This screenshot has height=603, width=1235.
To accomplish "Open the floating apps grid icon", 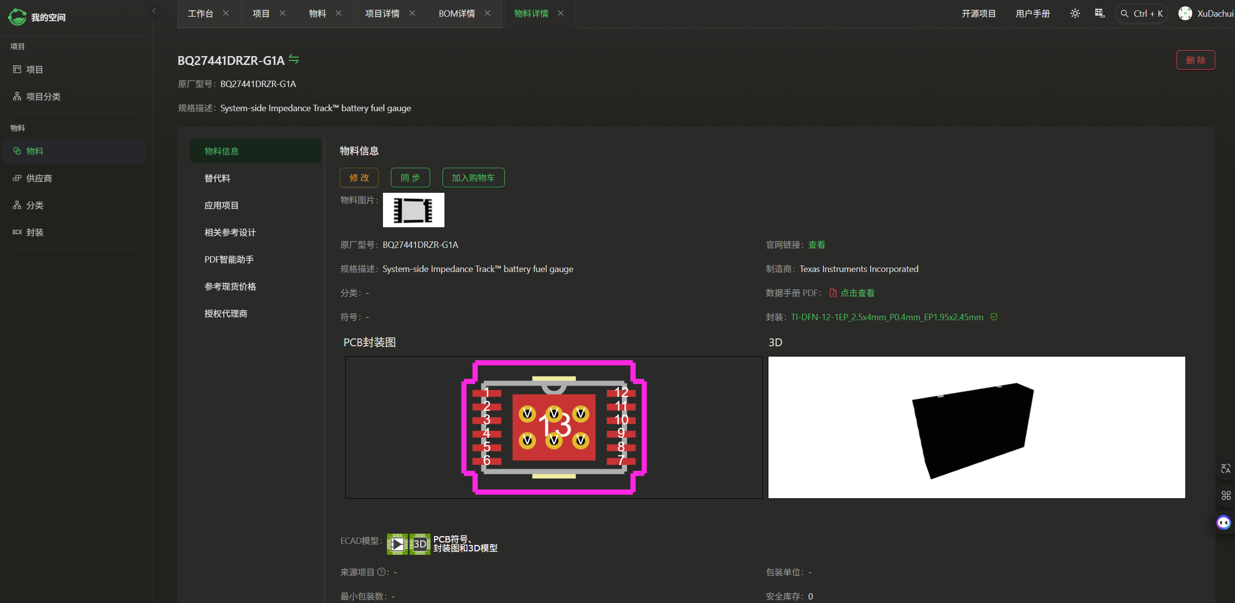I will pyautogui.click(x=1226, y=495).
